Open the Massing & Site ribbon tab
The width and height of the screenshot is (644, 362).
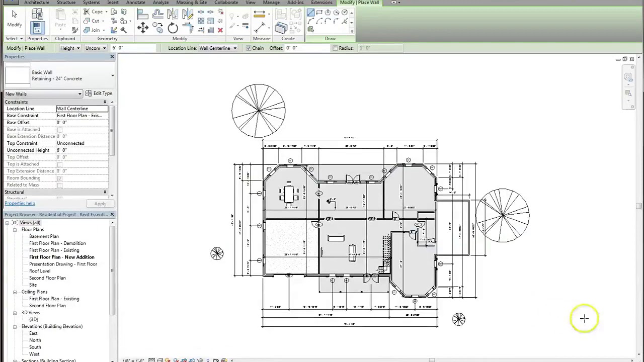click(x=191, y=3)
